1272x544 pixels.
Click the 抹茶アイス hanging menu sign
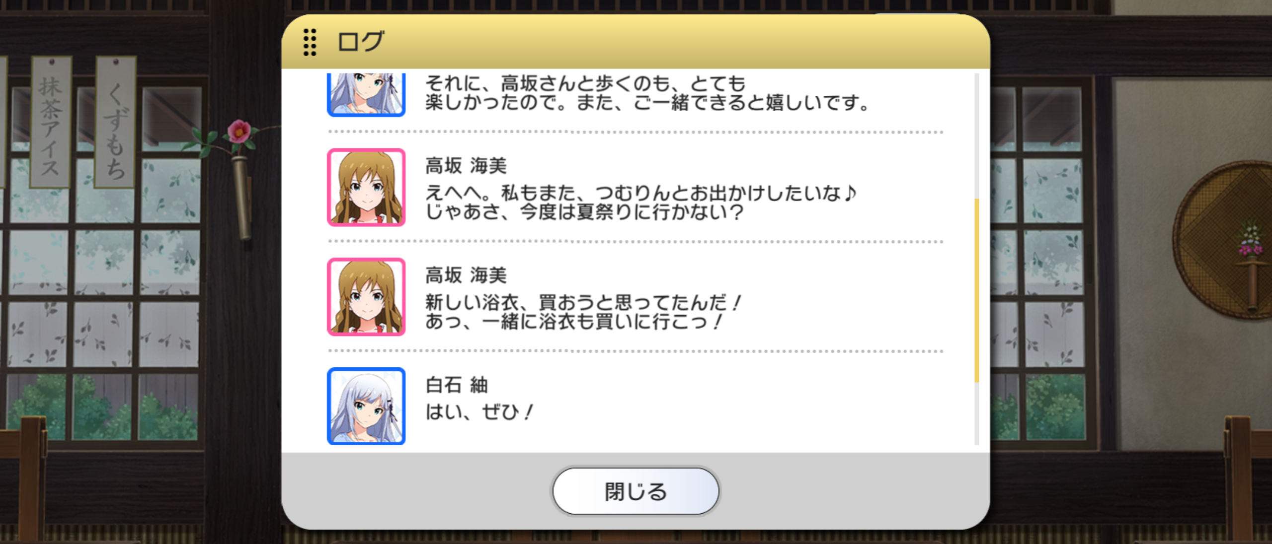tap(51, 122)
